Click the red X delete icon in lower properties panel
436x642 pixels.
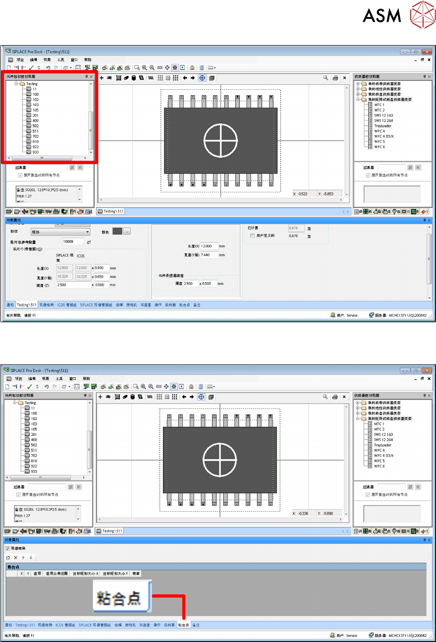tap(15, 558)
